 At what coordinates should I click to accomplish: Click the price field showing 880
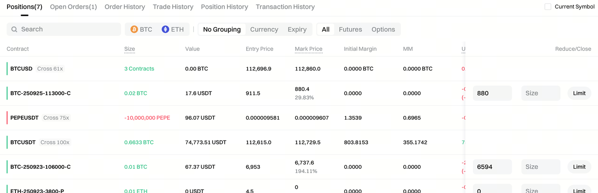492,93
